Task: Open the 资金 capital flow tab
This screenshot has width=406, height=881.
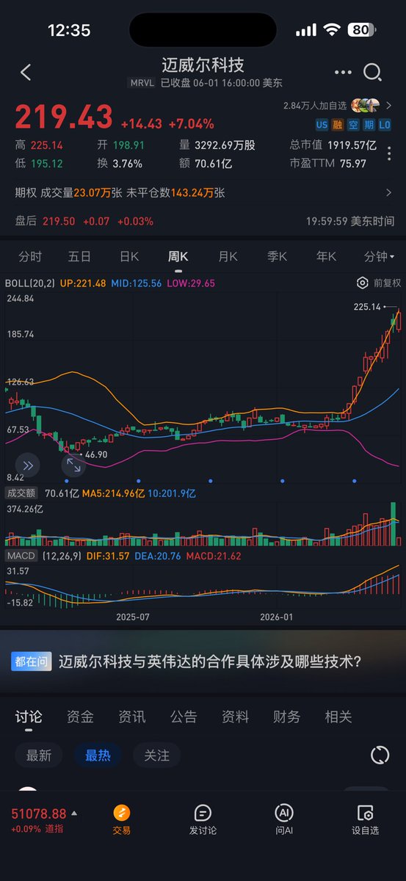Action: 80,717
